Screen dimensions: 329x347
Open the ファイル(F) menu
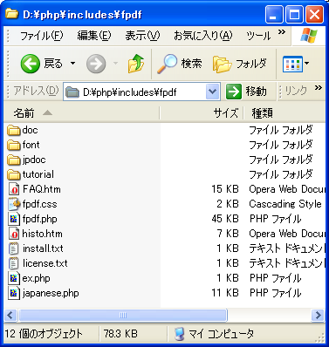point(41,36)
